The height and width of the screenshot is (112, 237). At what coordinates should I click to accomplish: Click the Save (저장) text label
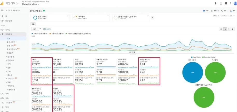click(207, 11)
